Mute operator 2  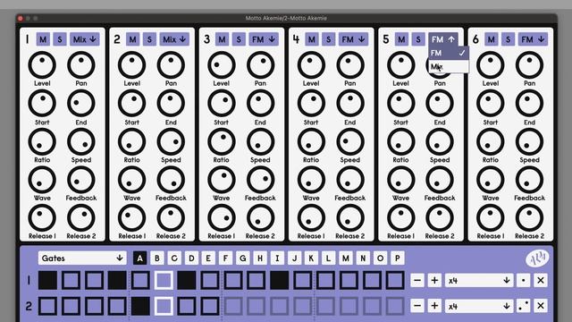[x=133, y=39]
